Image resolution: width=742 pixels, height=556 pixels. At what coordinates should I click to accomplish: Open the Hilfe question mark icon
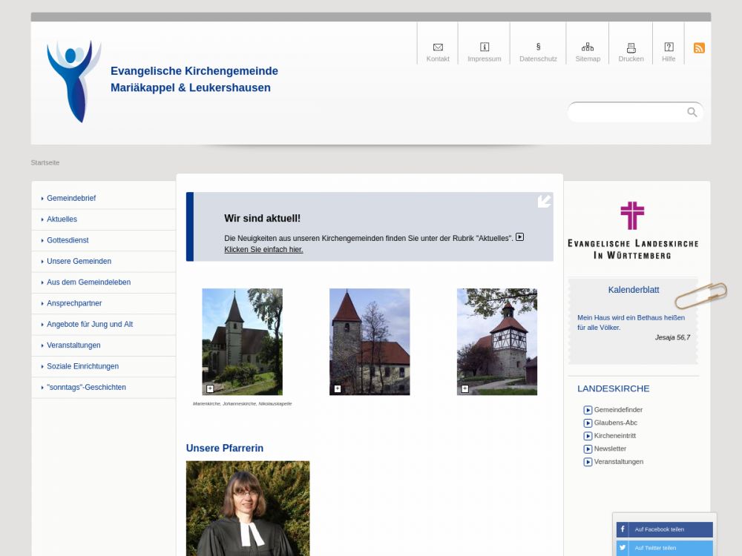click(x=669, y=47)
